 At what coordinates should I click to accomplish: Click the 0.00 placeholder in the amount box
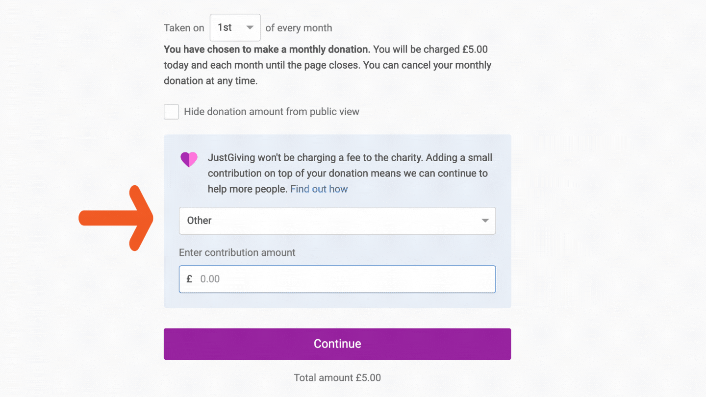click(x=210, y=279)
